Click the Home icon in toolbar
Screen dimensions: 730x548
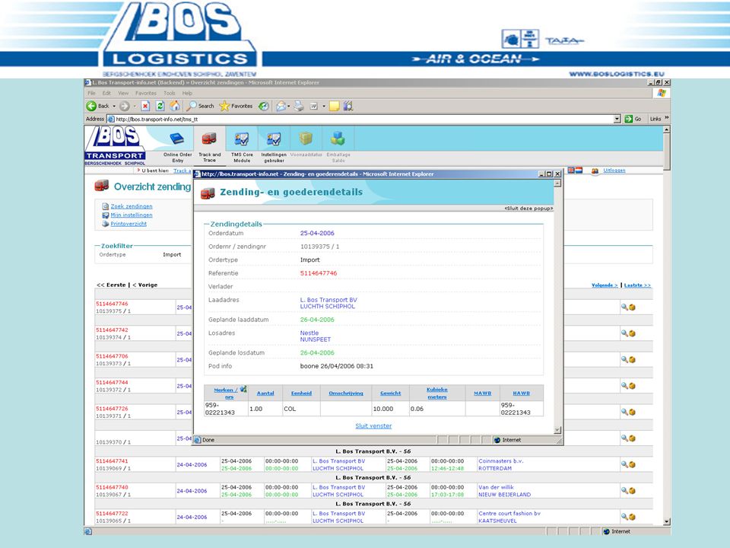click(x=175, y=107)
